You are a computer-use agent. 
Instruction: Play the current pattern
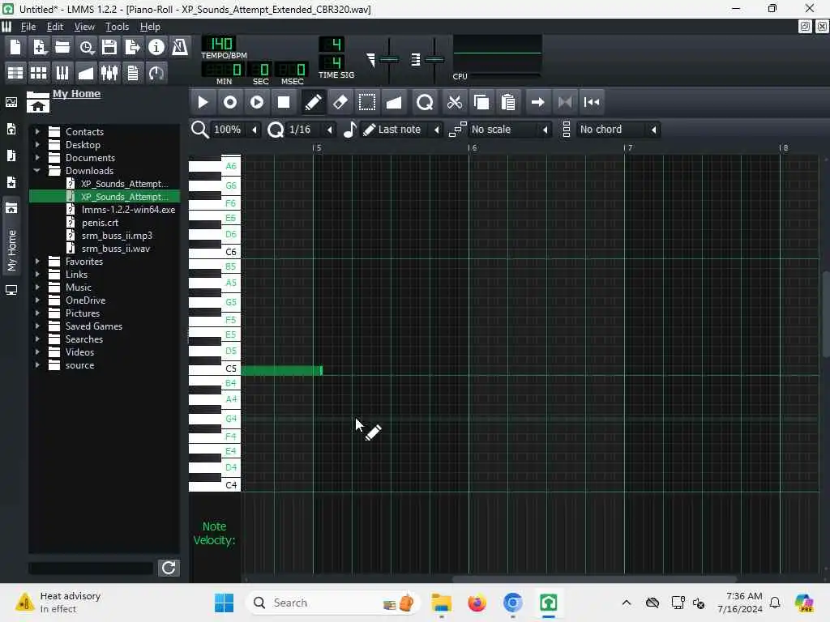tap(203, 102)
